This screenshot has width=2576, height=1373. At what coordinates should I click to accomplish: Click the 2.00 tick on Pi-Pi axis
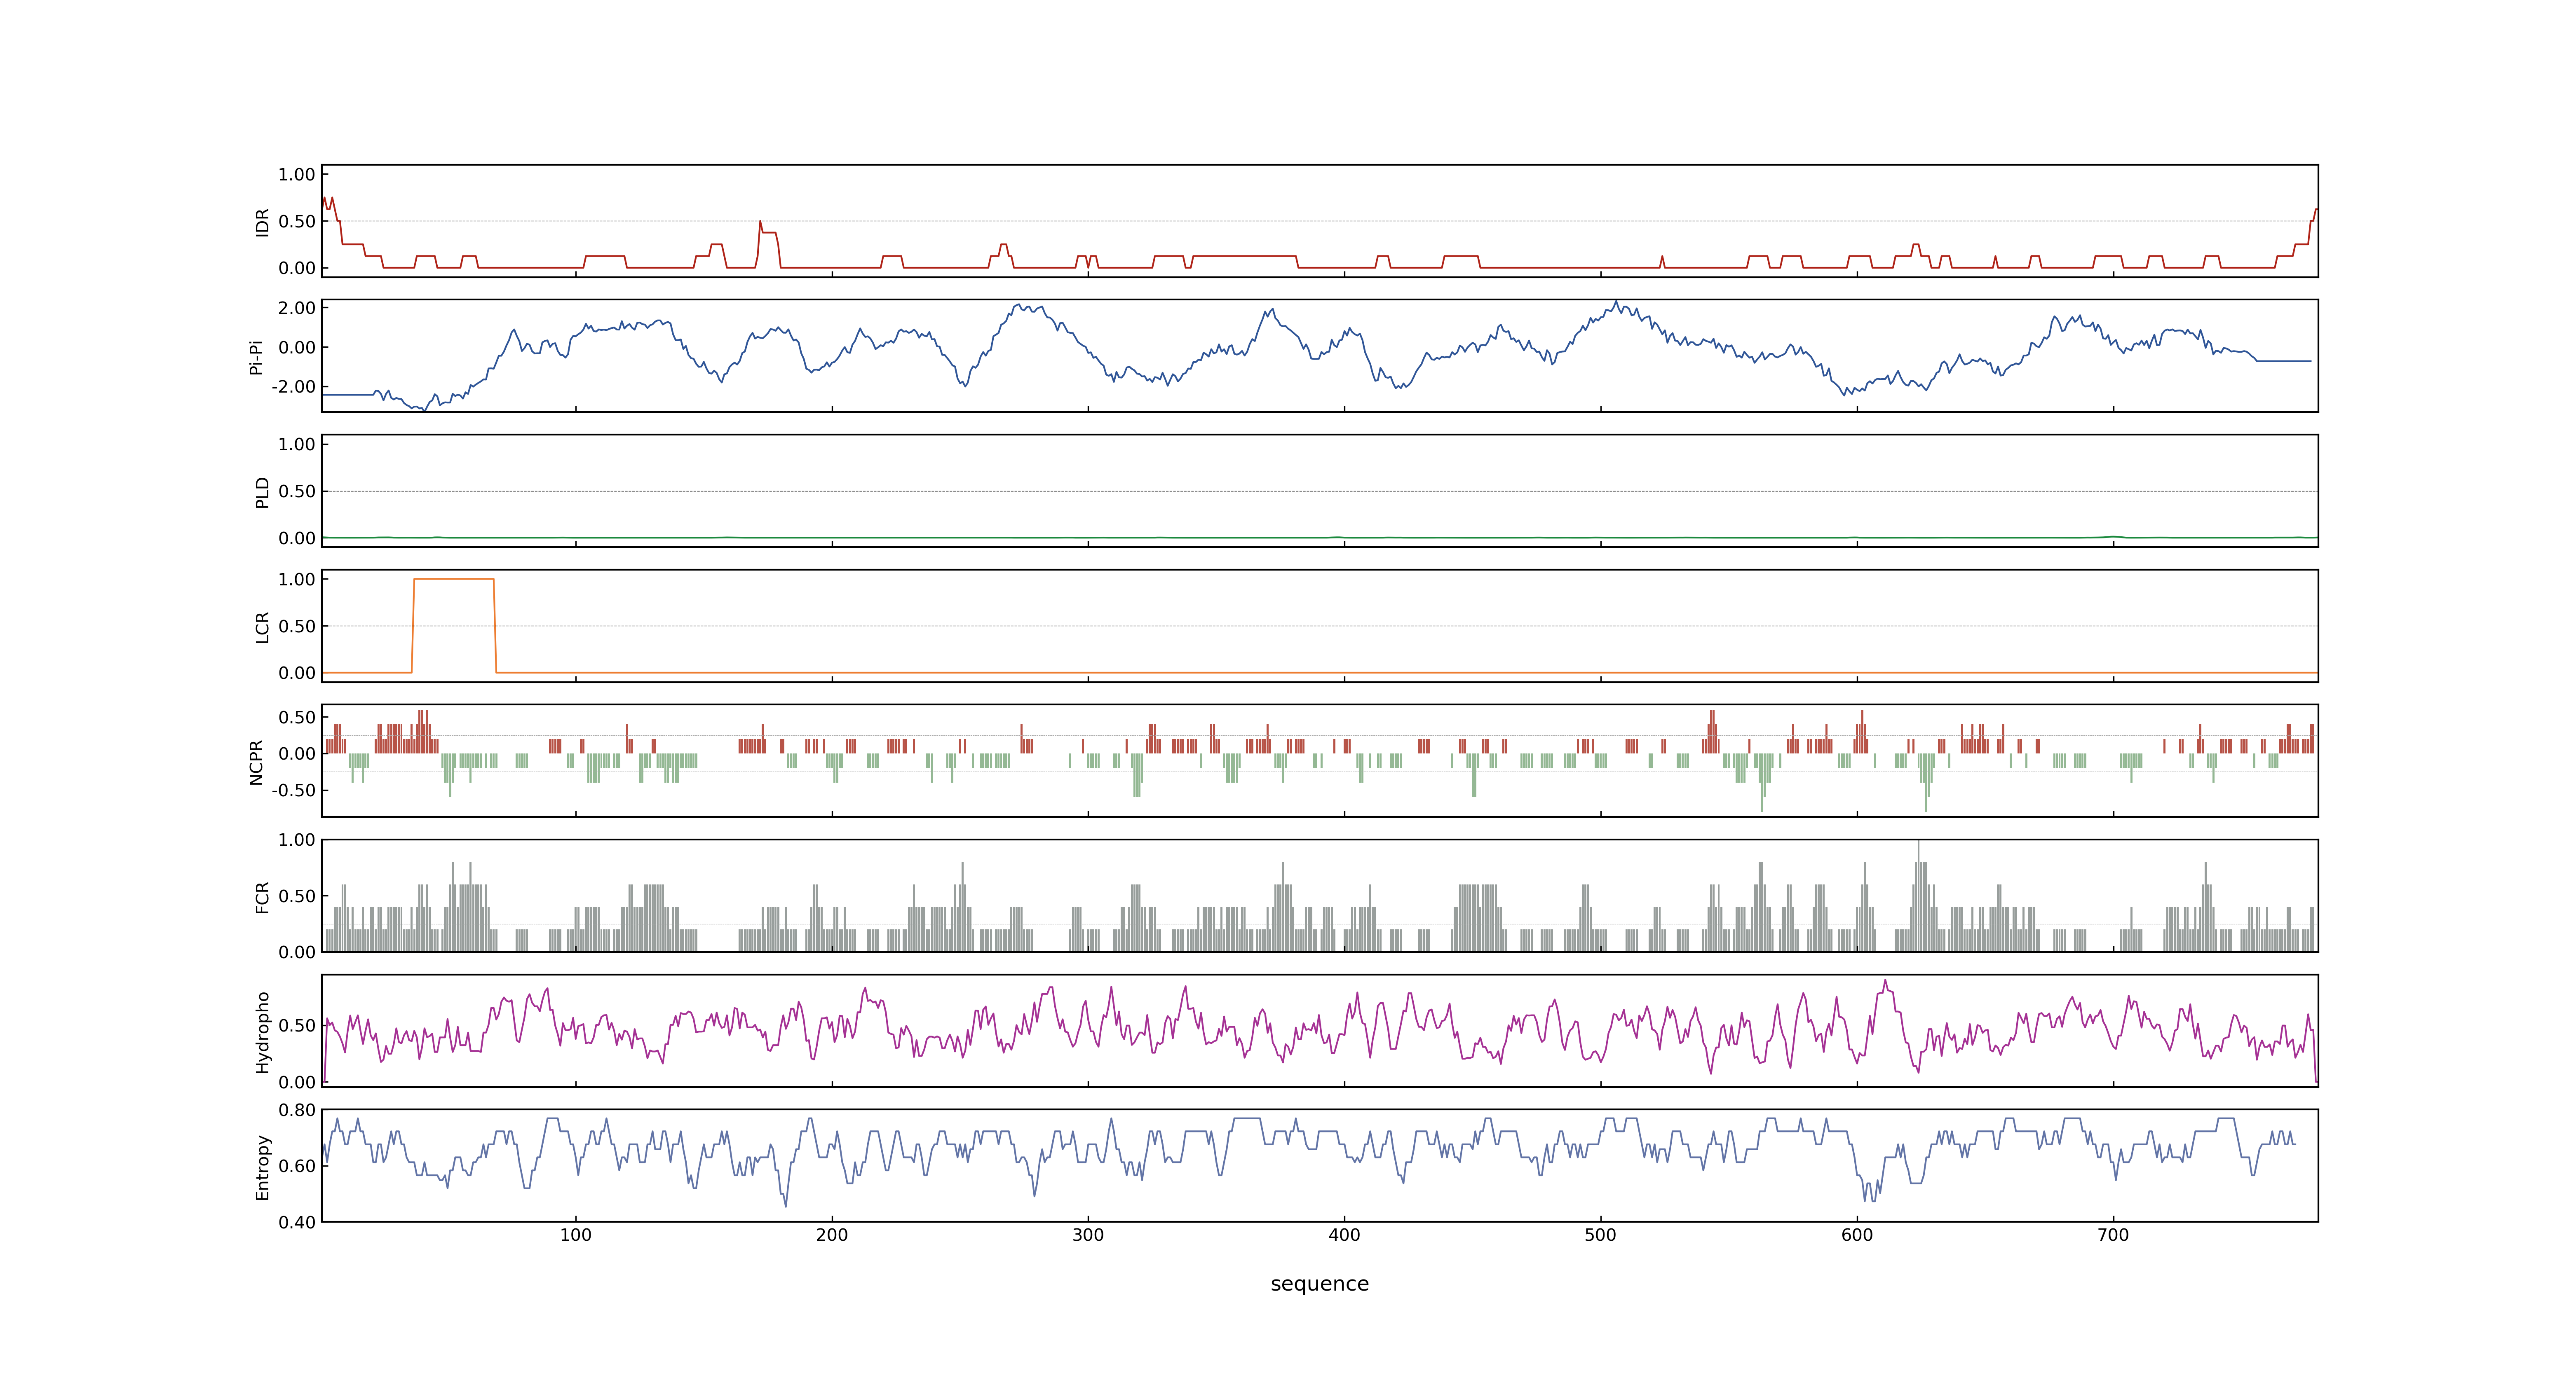(297, 308)
